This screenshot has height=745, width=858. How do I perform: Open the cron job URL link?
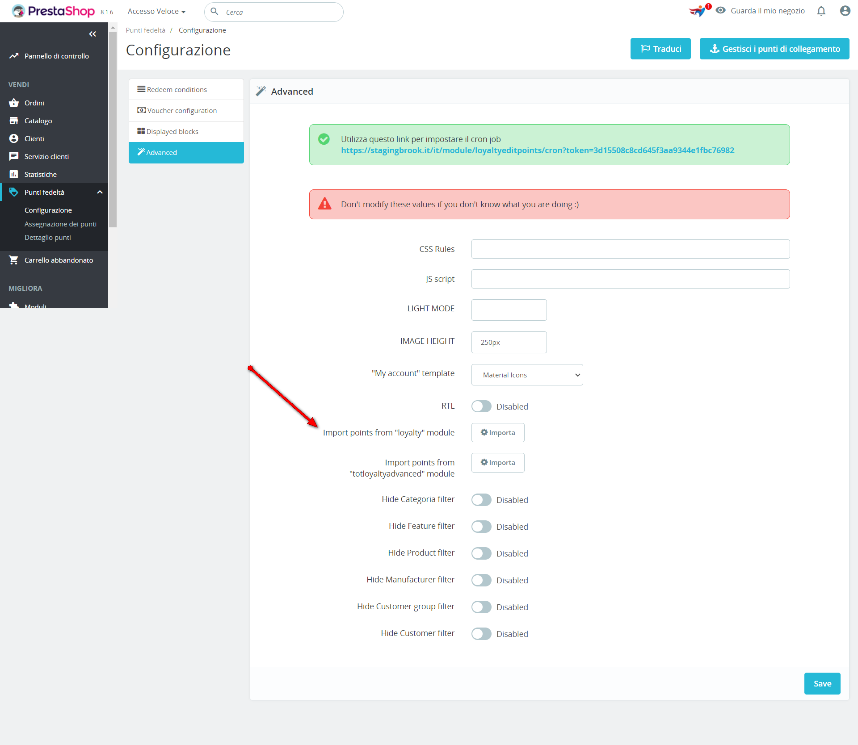pyautogui.click(x=537, y=151)
